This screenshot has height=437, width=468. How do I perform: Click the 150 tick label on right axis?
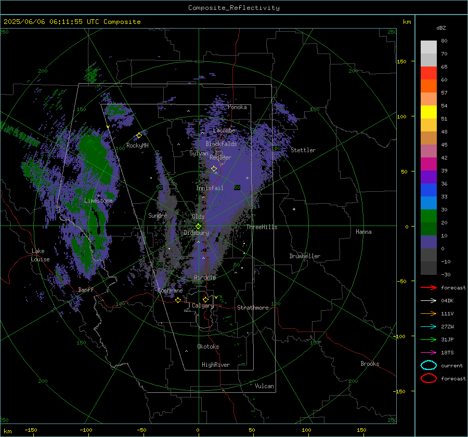pyautogui.click(x=401, y=61)
